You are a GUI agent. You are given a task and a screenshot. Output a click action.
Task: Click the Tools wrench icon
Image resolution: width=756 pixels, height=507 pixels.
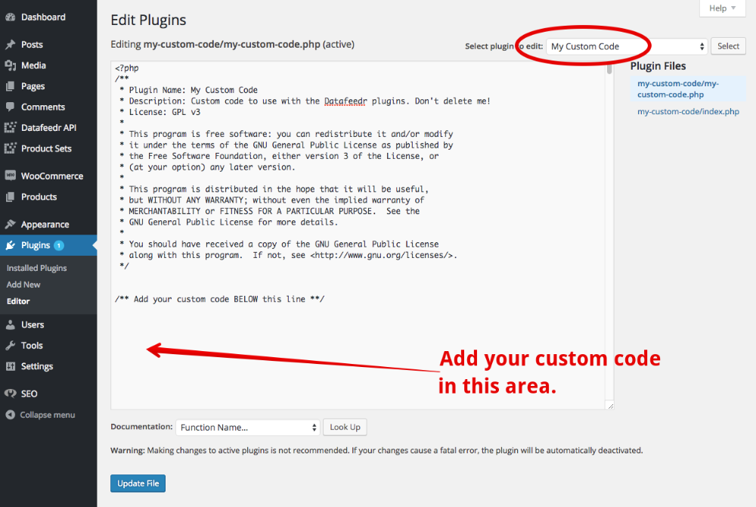tap(10, 345)
